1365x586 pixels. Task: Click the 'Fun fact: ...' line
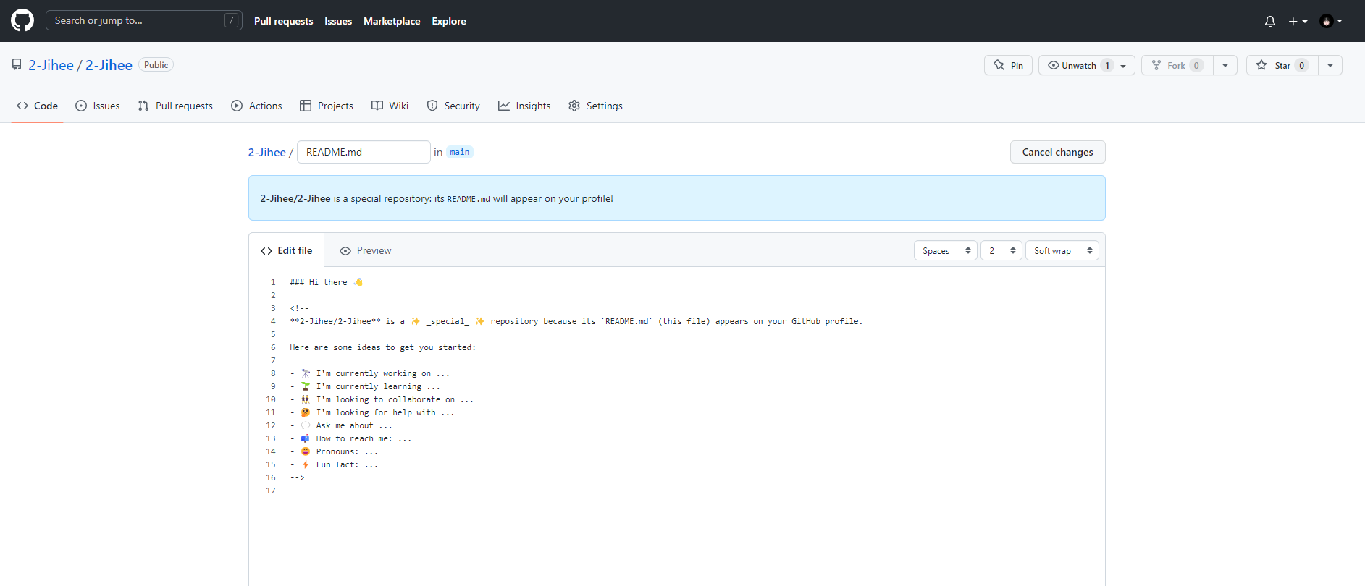pos(334,464)
